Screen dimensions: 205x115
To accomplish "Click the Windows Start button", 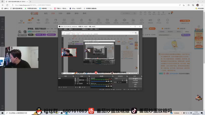I will tap(2, 113).
